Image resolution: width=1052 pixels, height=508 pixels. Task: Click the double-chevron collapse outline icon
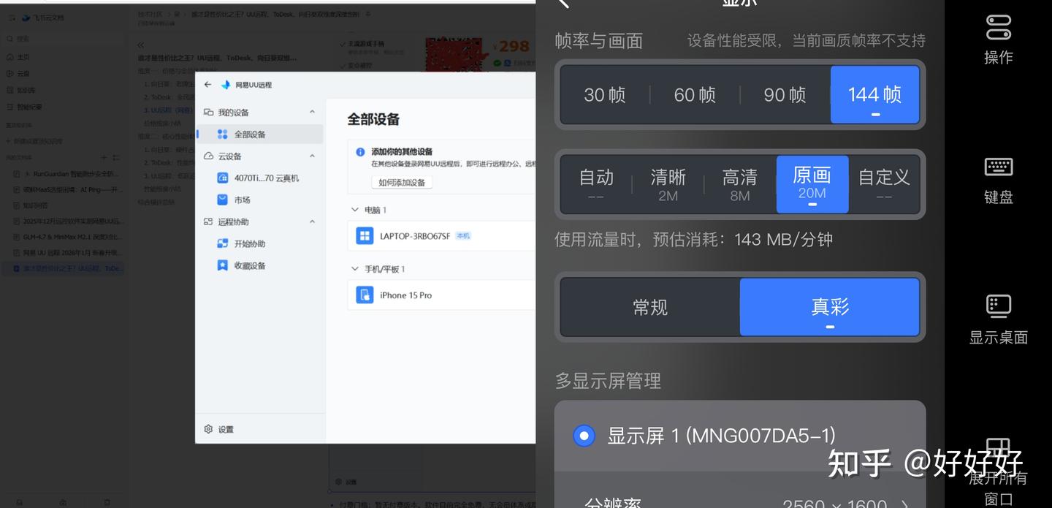pos(141,45)
